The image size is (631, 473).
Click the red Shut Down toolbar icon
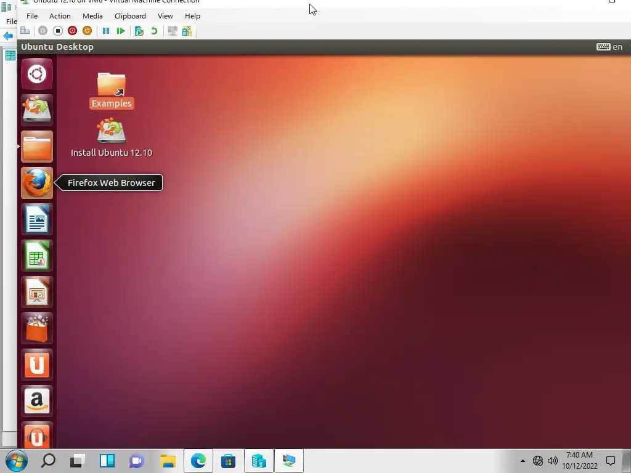click(x=73, y=31)
